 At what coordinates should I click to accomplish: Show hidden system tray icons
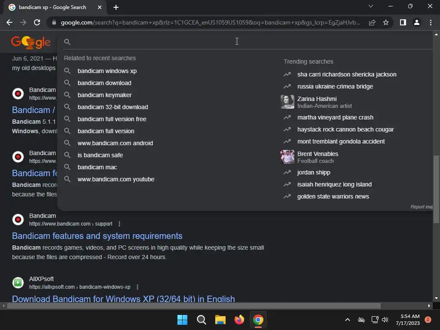coord(347,320)
